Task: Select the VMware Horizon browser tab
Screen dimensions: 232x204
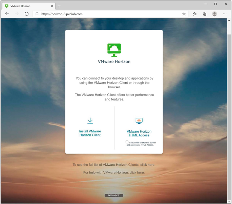Action: 27,6
